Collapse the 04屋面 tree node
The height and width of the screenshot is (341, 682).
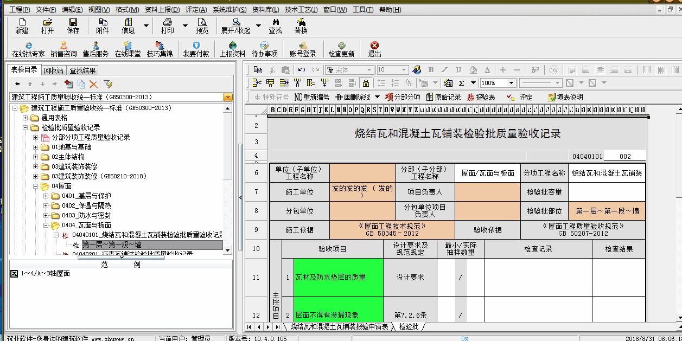point(35,186)
